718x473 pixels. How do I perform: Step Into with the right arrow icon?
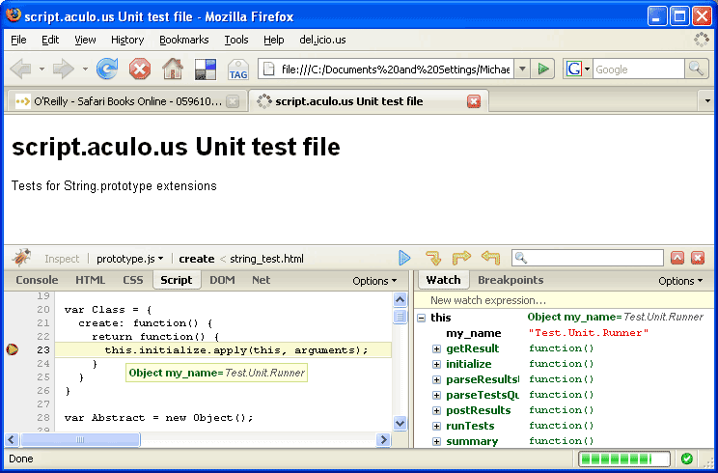(x=461, y=258)
